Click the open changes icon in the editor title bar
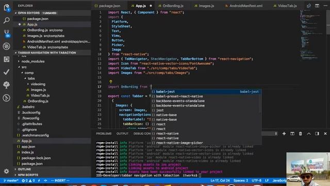 coord(309,6)
